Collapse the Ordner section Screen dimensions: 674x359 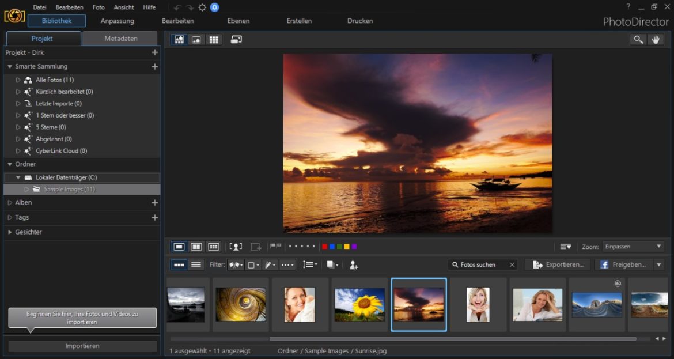coord(9,164)
